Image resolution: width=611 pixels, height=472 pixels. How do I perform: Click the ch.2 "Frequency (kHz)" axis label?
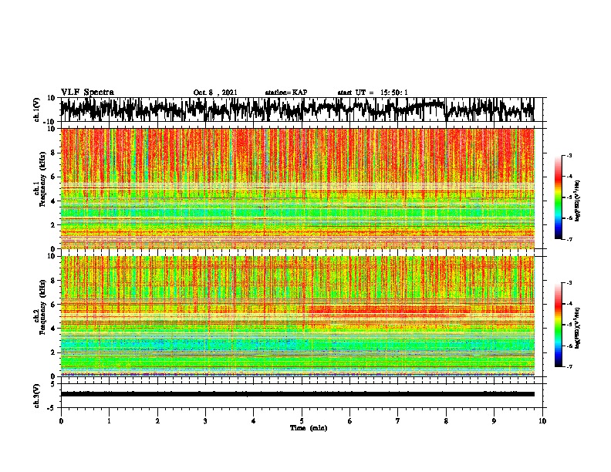[x=43, y=307]
